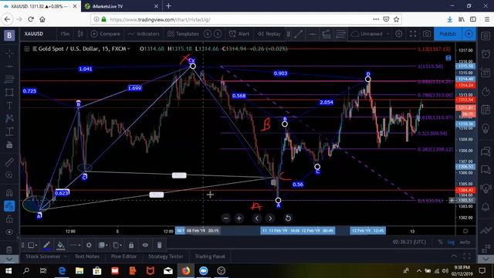Viewport: 494px width, 278px height.
Task: Open alerts clock panel in right sidebar
Action: click(x=486, y=54)
